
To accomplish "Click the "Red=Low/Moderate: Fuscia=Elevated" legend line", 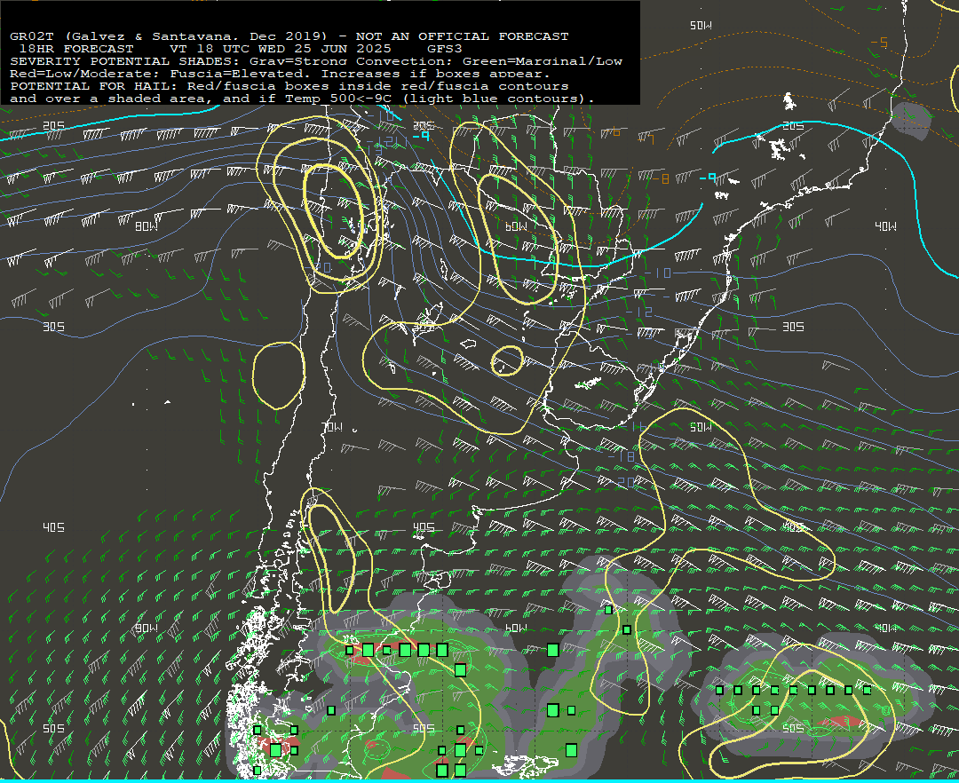I will 280,74.
